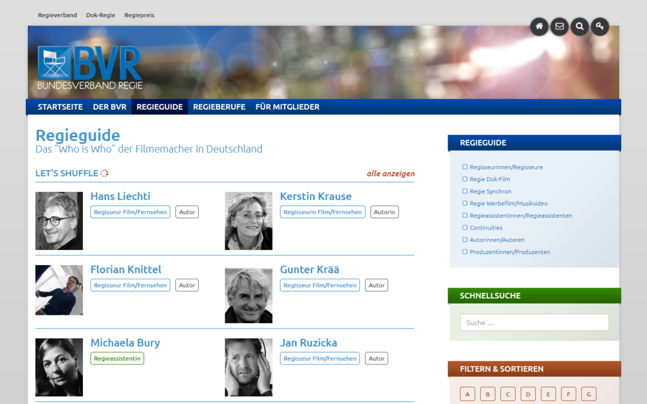Click Gunter Krää's Regisseur Film/Fernsehen tag
The image size is (647, 404).
pos(320,285)
